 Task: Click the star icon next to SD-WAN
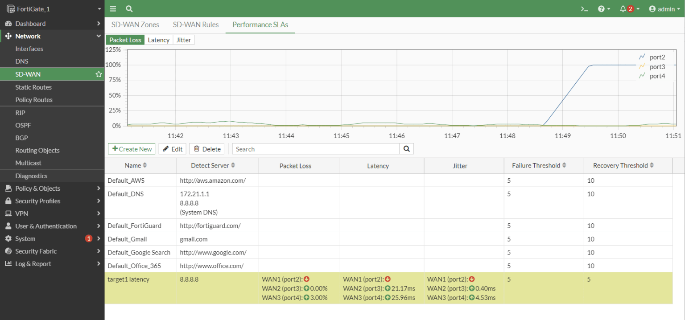click(x=98, y=74)
